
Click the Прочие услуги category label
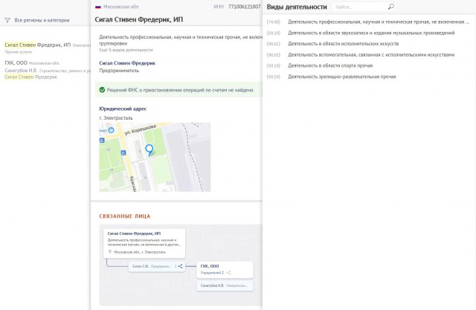[x=18, y=52]
